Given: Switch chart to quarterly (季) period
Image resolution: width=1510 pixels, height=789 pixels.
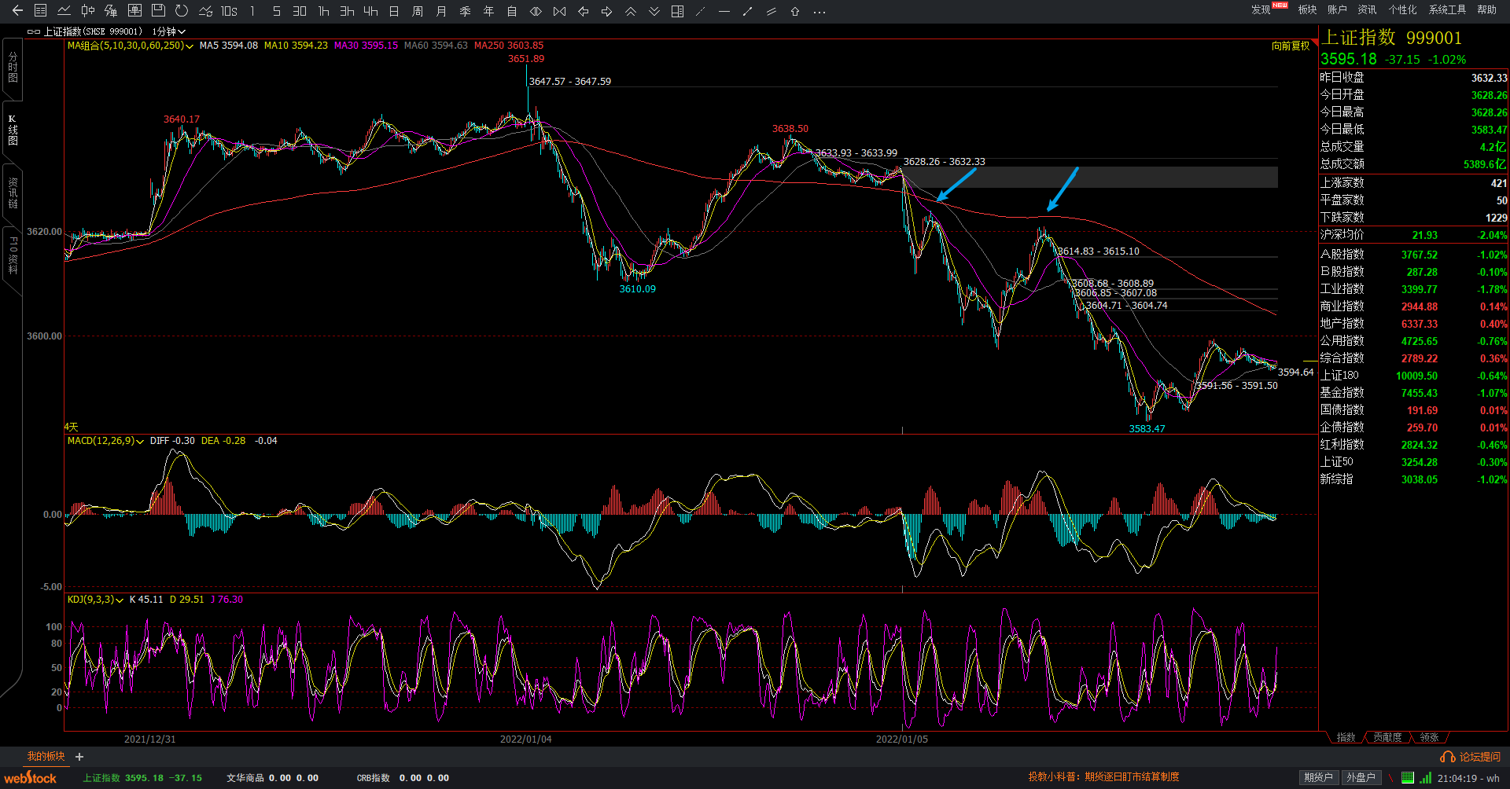Looking at the screenshot, I should [465, 11].
